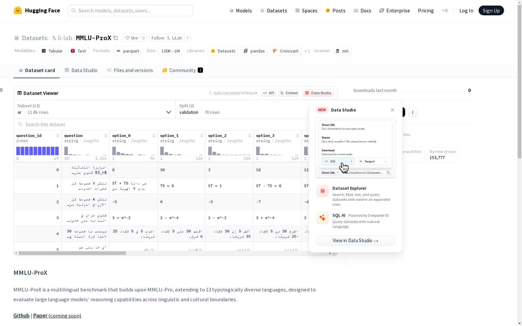Image resolution: width=522 pixels, height=326 pixels.
Task: Click the Tabular modality tag
Action: click(x=52, y=51)
